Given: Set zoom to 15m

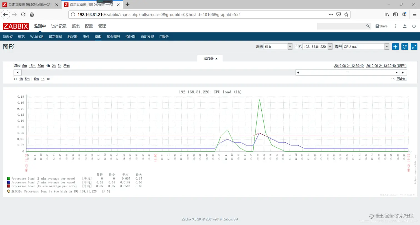Looking at the screenshot, I should coord(32,66).
